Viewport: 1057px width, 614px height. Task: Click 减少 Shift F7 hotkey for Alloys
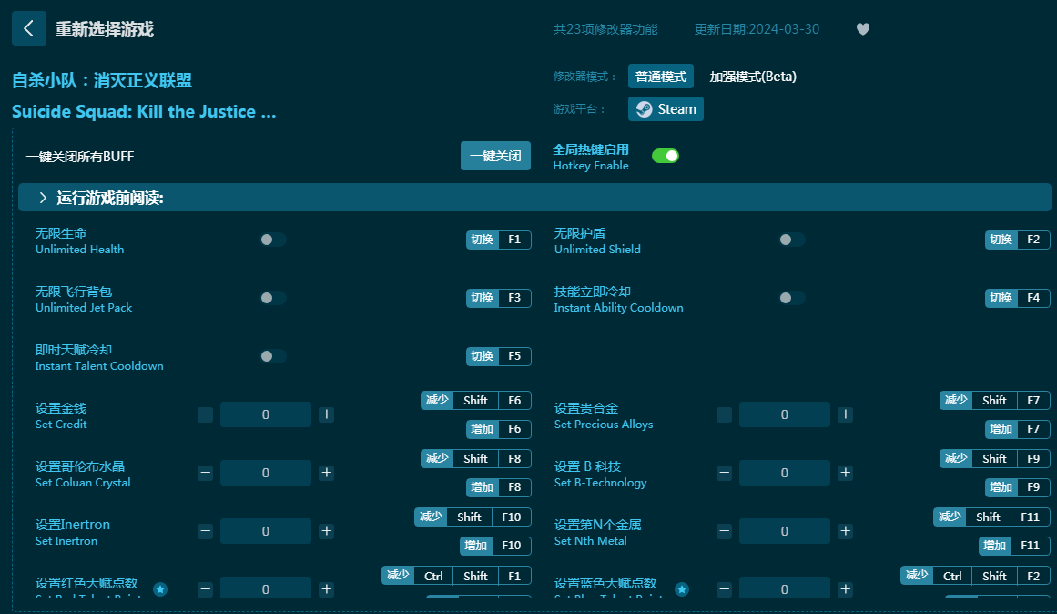pos(995,400)
